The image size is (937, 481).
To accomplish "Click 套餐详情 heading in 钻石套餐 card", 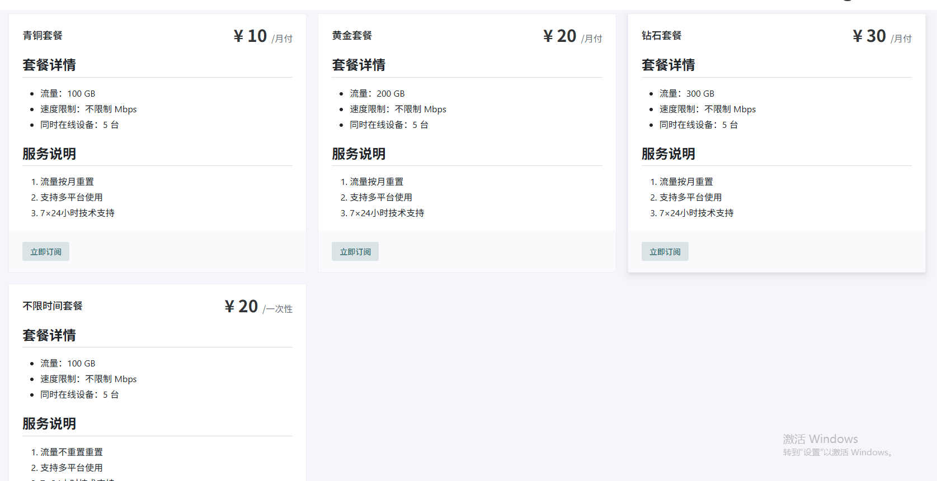I will [668, 65].
